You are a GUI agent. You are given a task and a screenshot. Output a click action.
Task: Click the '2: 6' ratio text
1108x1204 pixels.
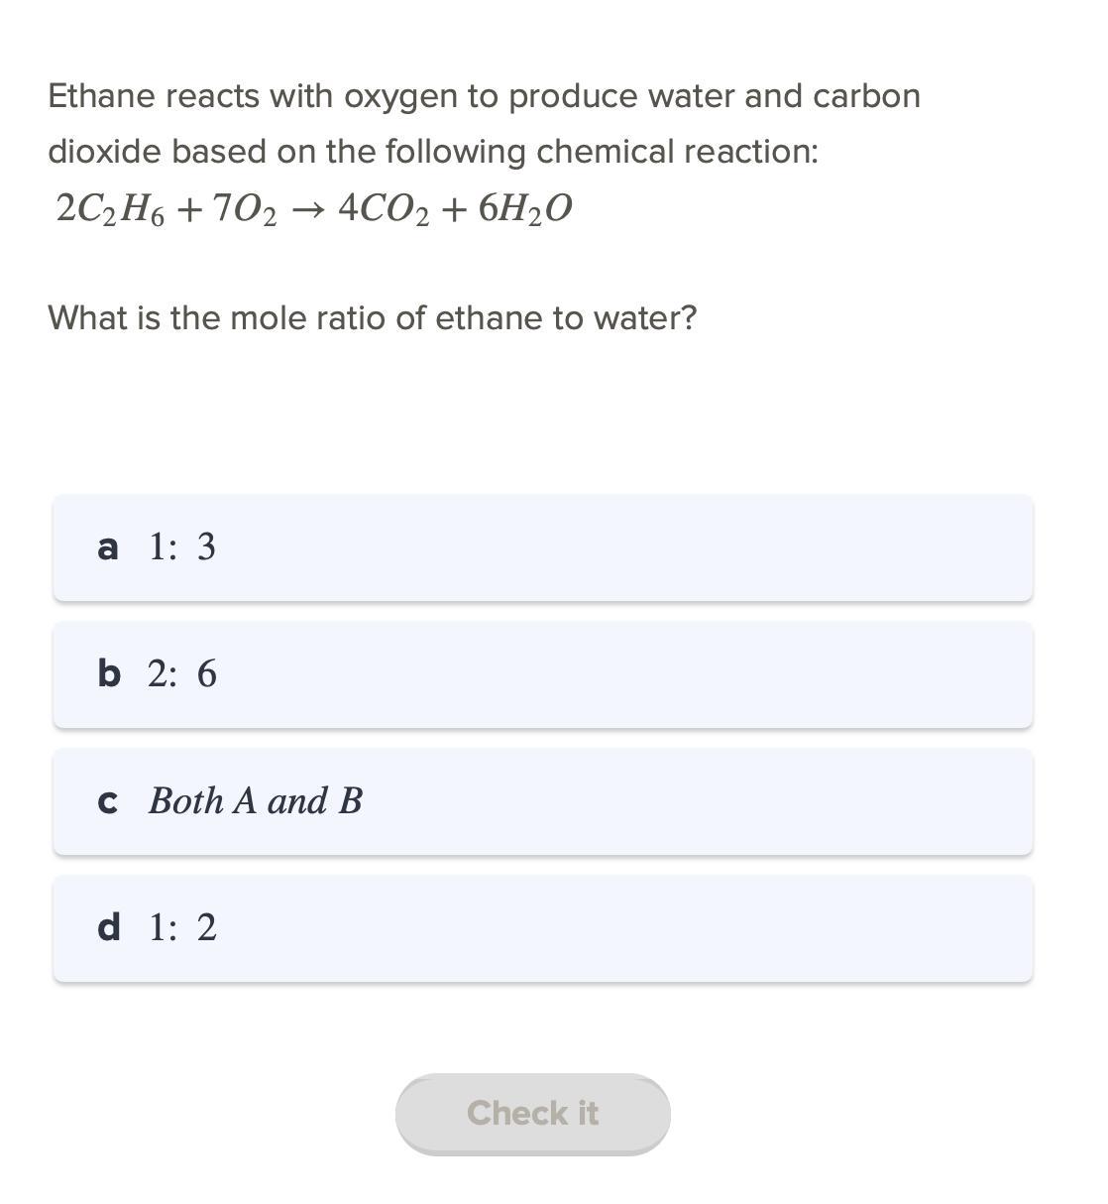(182, 674)
